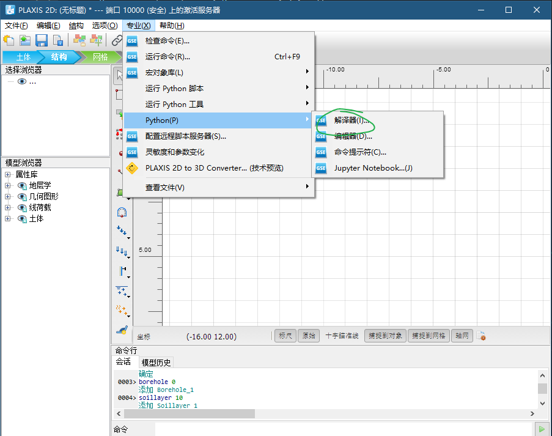This screenshot has width=552, height=436.
Task: Open the 编辑(E) menu
Action: click(48, 25)
